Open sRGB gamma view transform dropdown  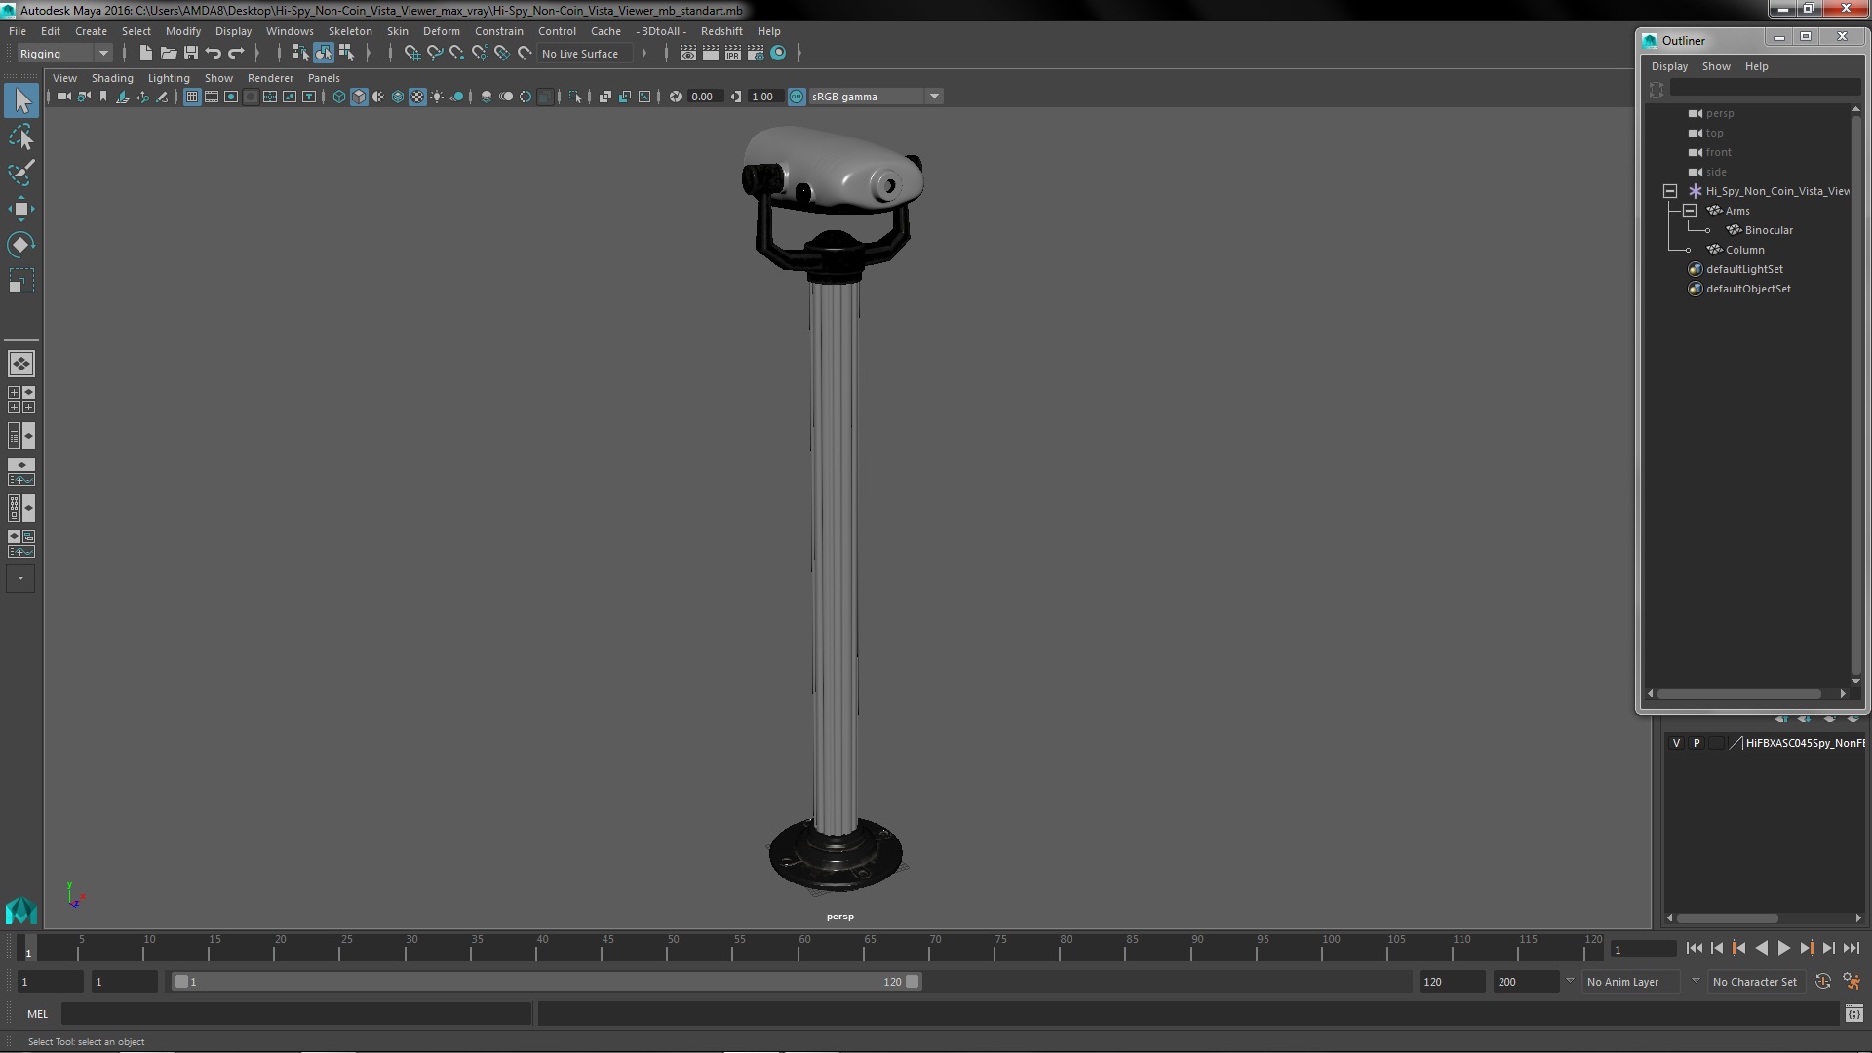point(876,97)
